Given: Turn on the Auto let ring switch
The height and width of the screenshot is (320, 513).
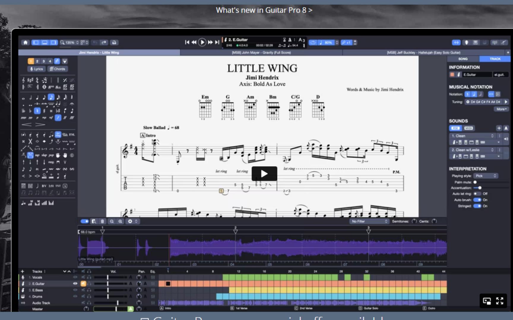Looking at the screenshot, I should pos(477,194).
